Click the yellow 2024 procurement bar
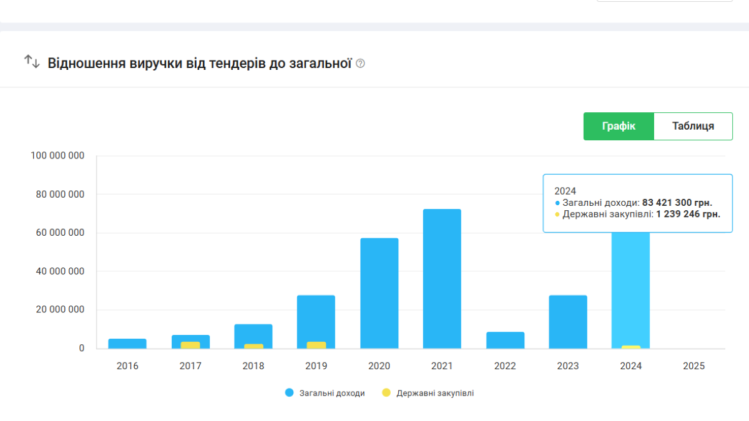Viewport: 749px width, 421px height. pyautogui.click(x=630, y=347)
